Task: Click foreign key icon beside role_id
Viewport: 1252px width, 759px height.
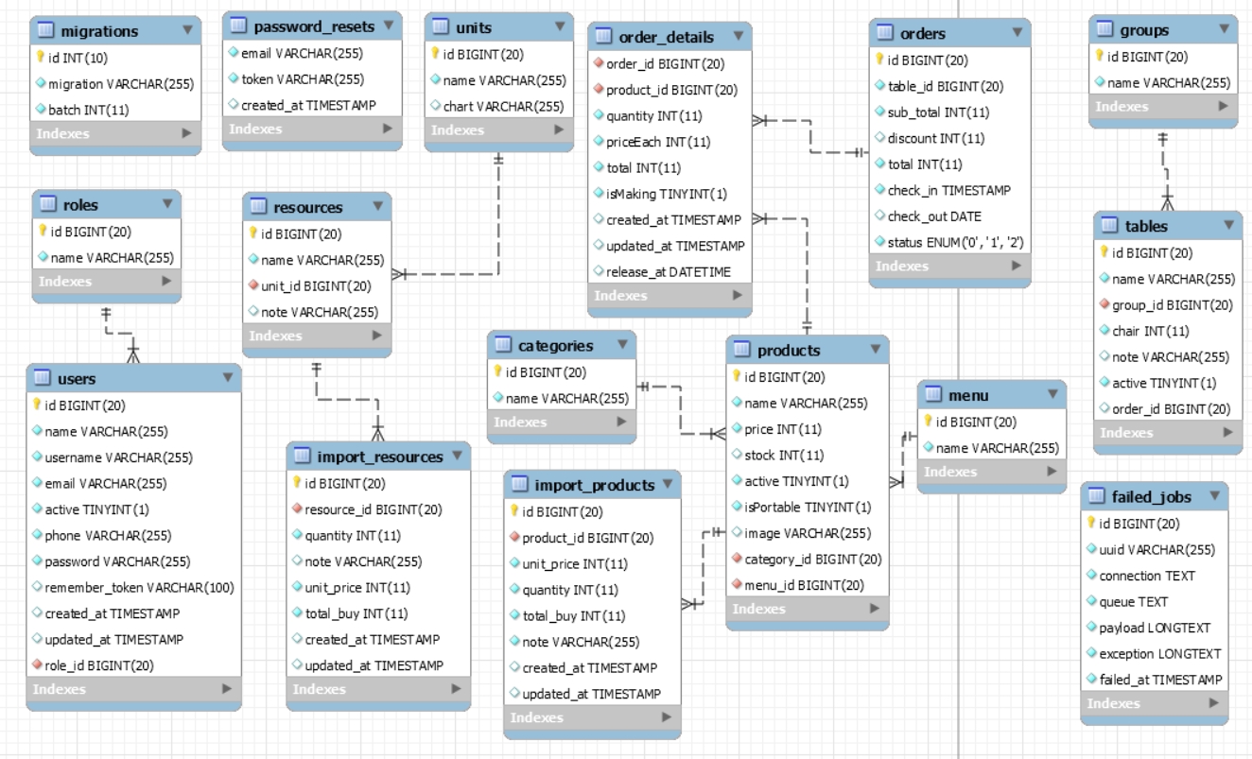Action: click(38, 665)
